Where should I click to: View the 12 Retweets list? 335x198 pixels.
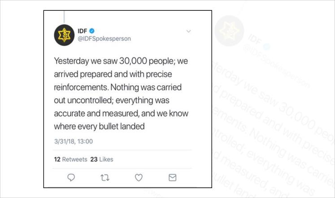pyautogui.click(x=71, y=159)
